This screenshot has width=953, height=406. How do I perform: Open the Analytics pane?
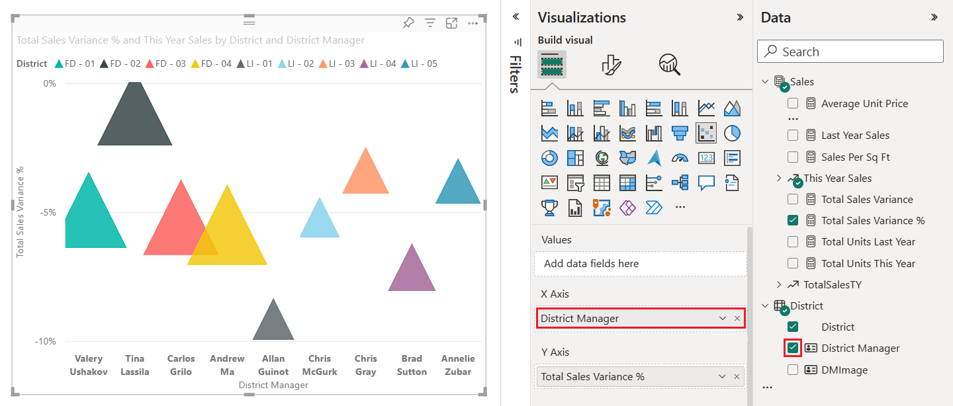tap(668, 64)
